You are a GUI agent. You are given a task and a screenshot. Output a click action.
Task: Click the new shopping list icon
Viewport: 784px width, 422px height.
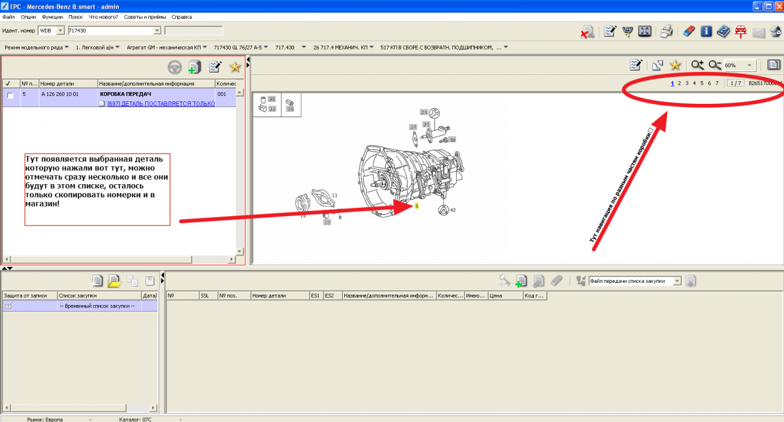coord(97,281)
